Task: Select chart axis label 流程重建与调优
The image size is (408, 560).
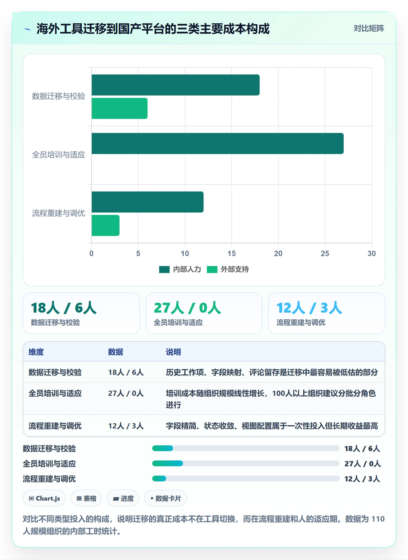Action: [x=58, y=213]
